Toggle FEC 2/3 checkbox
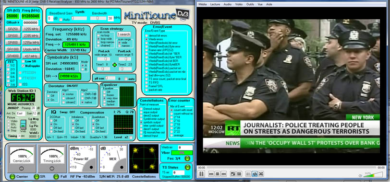The height and width of the screenshot is (182, 390). 9,69
